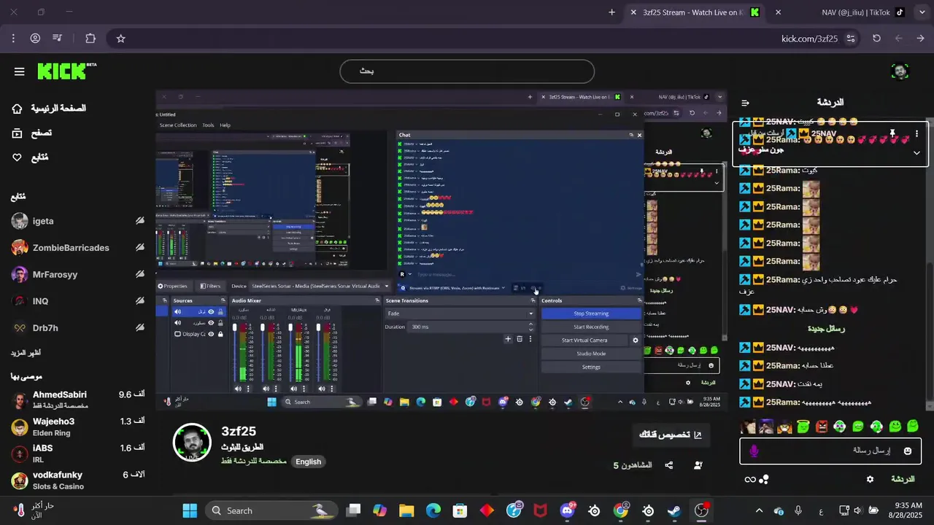Click the purple microphone icon in chat box
Screen dimensions: 934x525
tap(754, 451)
